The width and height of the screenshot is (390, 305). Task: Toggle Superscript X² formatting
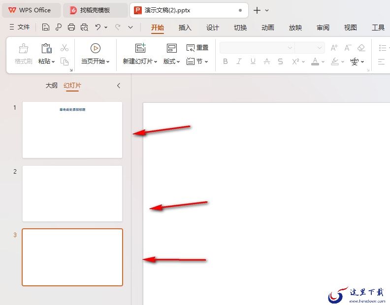tap(295, 61)
